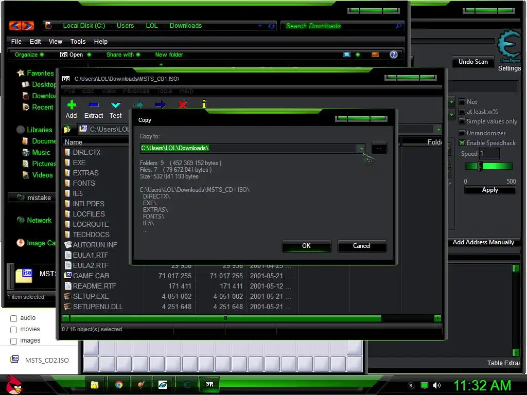Click the Cheat Engine address list scrollbar
The width and height of the screenshot is (527, 395).
516,310
